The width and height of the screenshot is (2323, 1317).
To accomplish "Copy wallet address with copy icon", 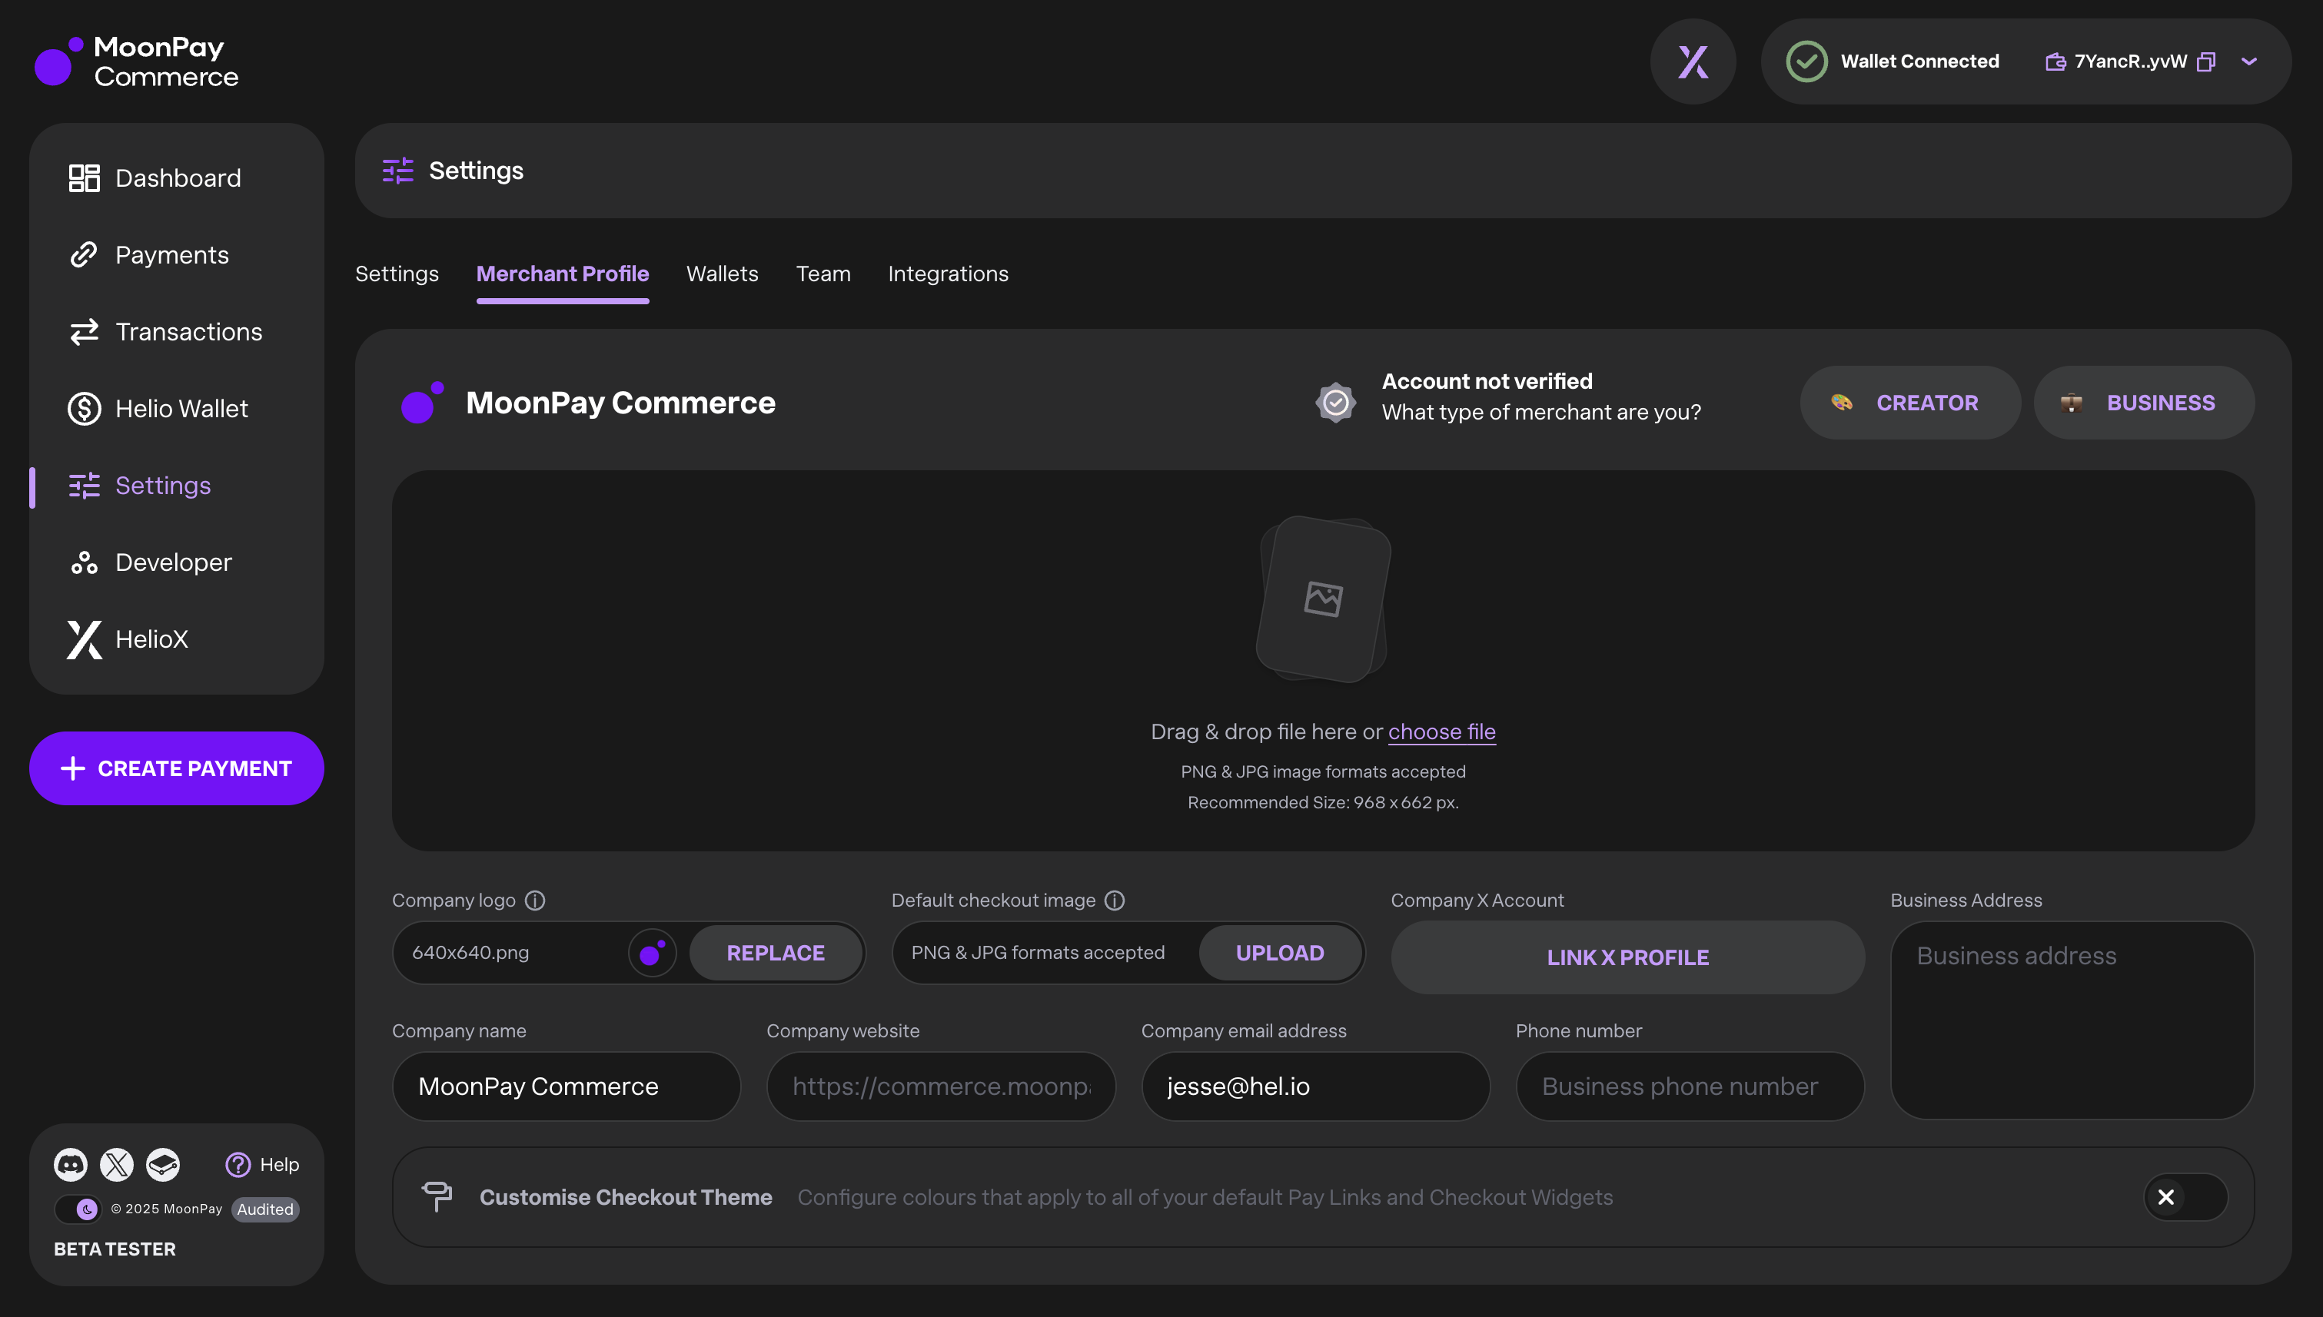I will 2206,61.
